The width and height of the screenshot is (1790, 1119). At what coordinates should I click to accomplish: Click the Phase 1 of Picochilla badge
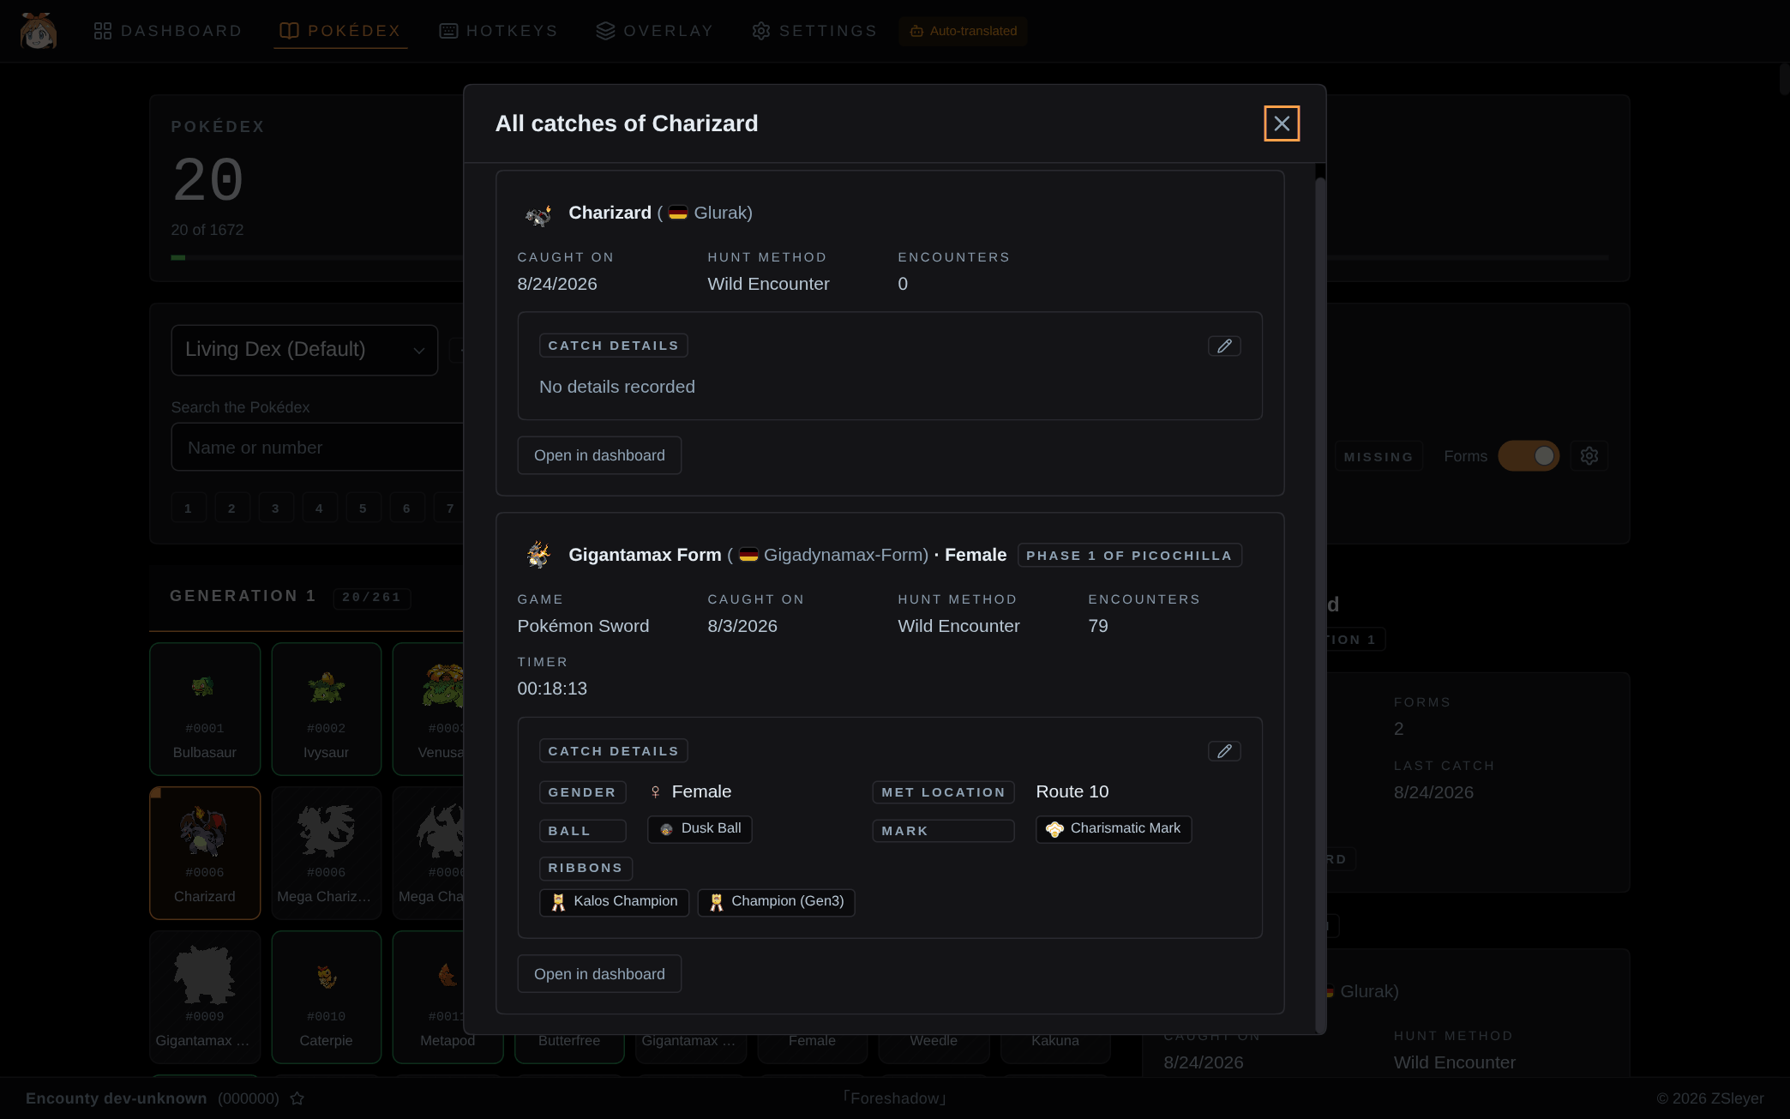point(1129,556)
